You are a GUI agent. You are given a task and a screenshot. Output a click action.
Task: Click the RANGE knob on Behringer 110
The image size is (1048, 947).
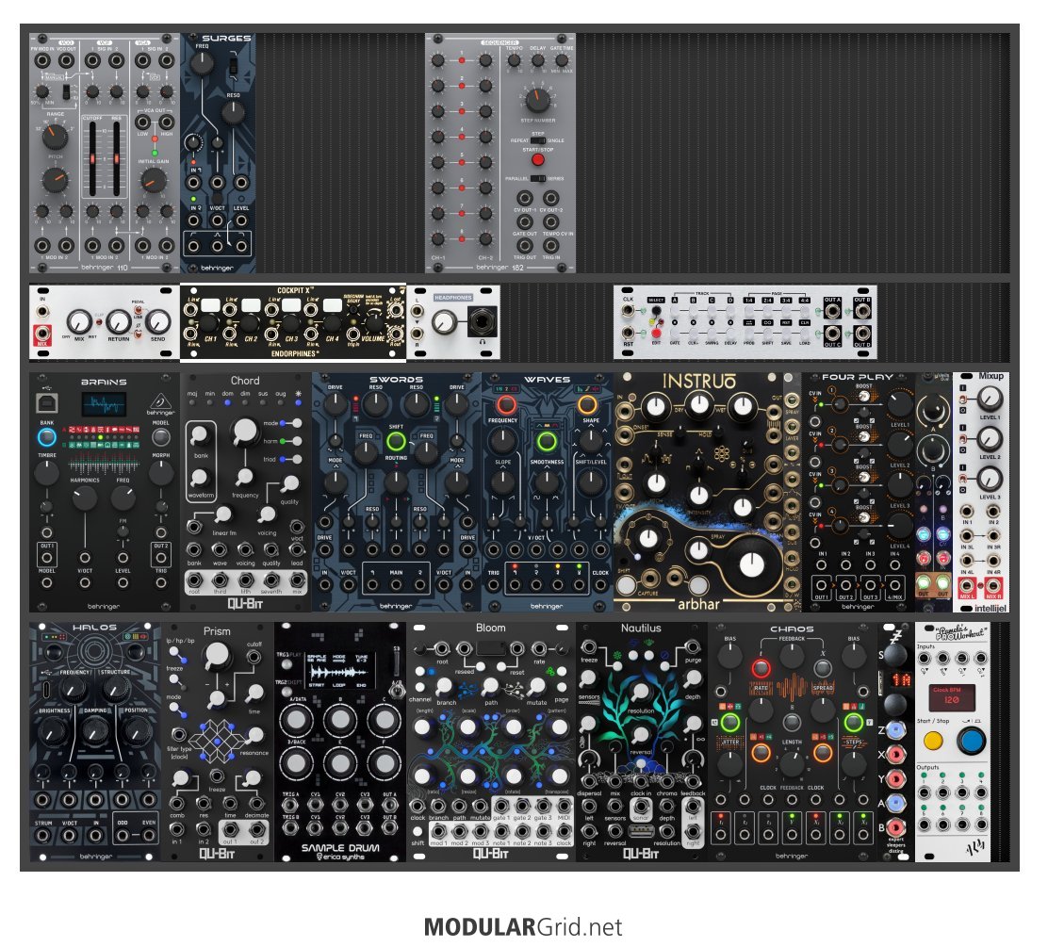click(55, 137)
